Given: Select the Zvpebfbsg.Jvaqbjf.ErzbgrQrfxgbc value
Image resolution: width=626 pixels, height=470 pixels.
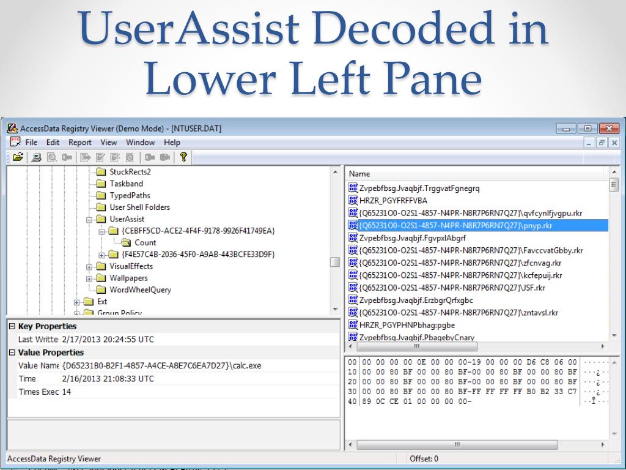Looking at the screenshot, I should (416, 300).
